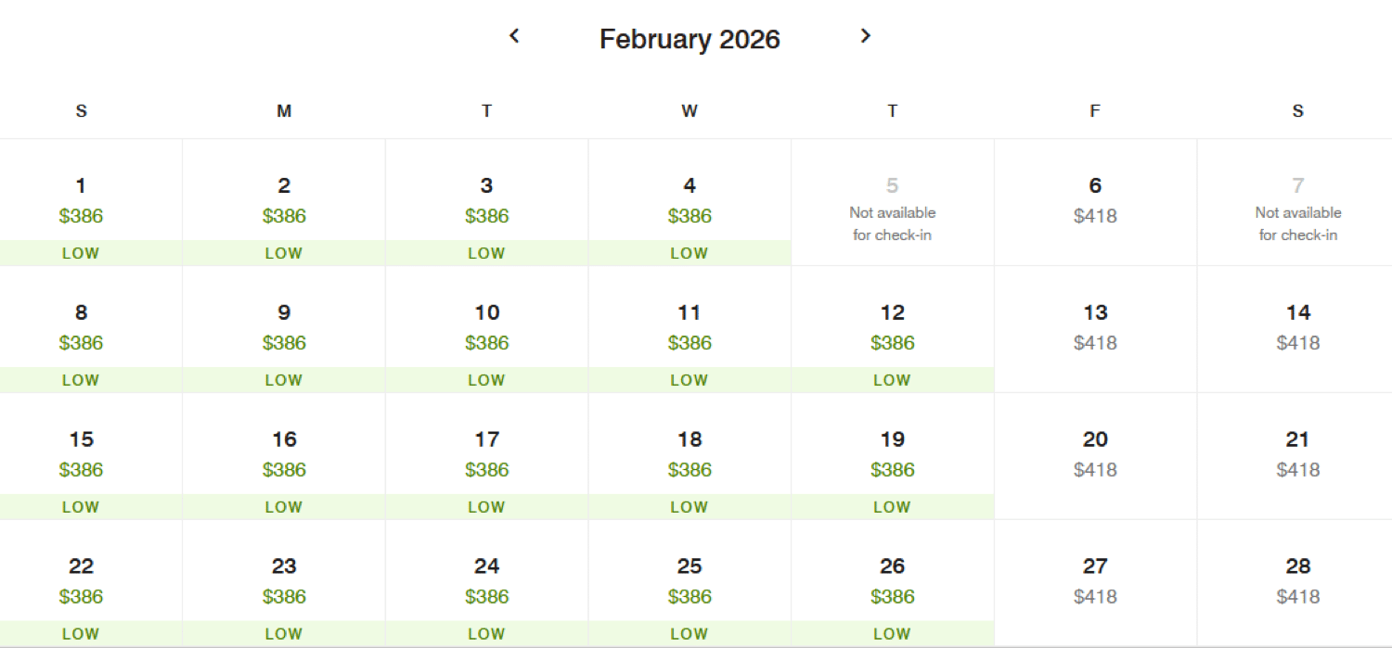
Task: Select February 1 at $386
Action: (x=81, y=202)
